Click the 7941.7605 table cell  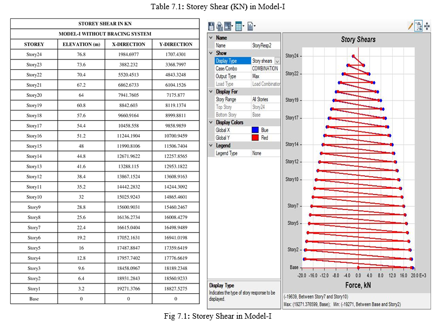click(129, 95)
